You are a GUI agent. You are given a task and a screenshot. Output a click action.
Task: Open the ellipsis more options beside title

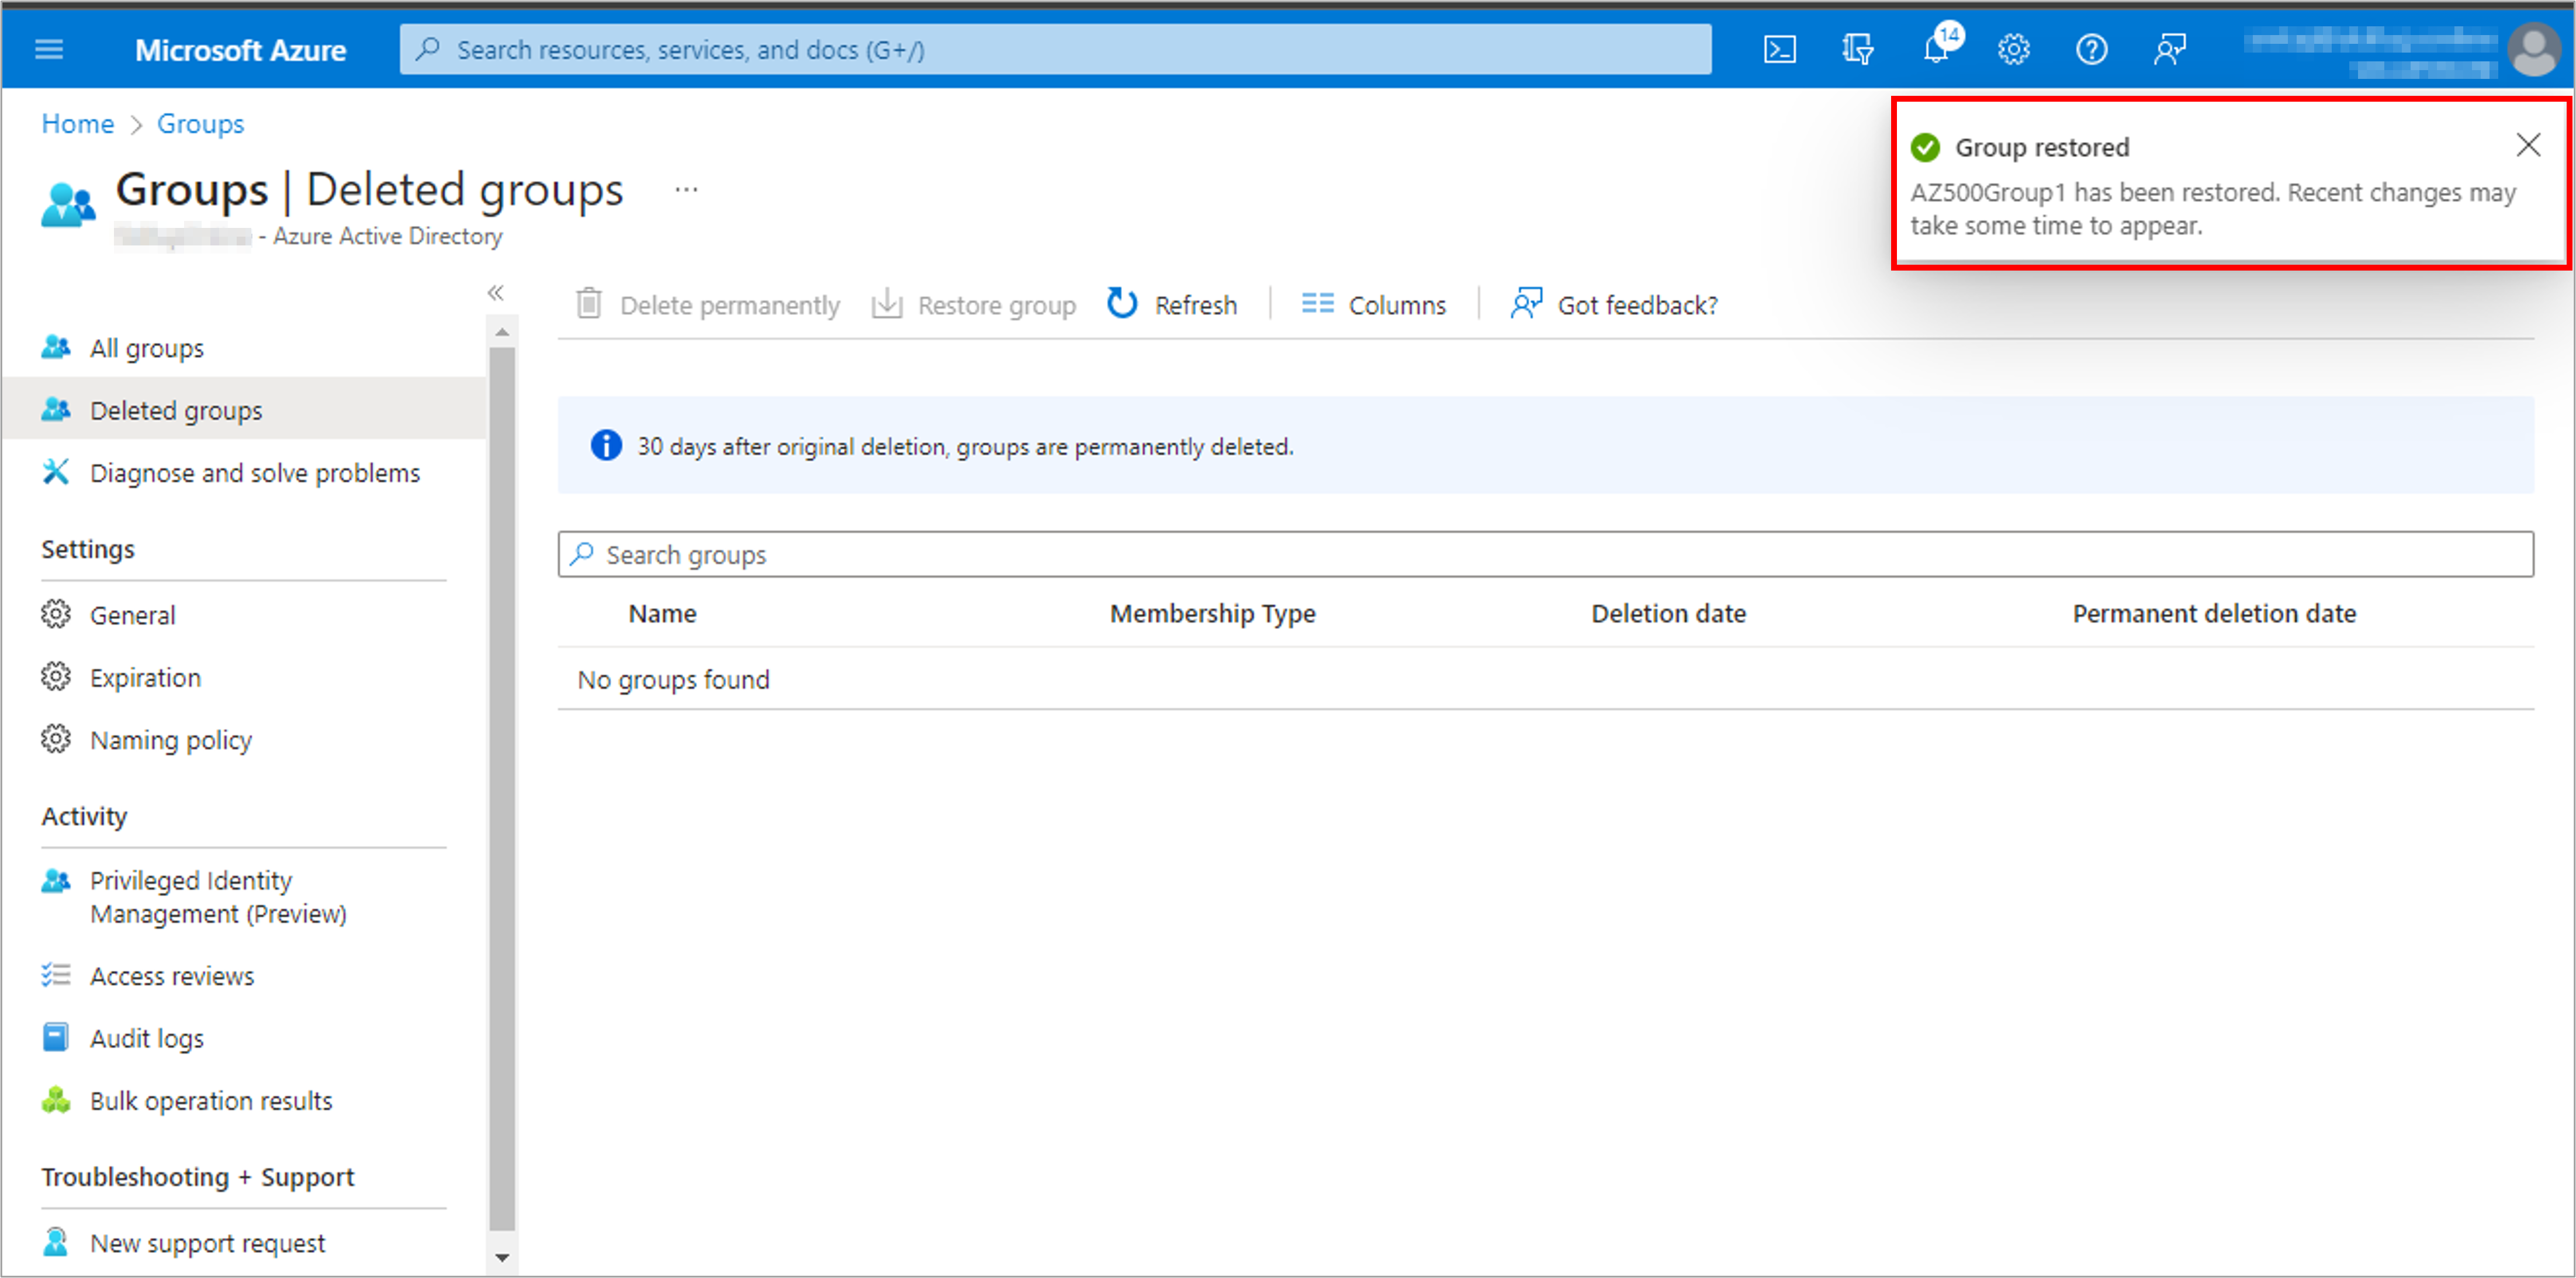tap(686, 189)
